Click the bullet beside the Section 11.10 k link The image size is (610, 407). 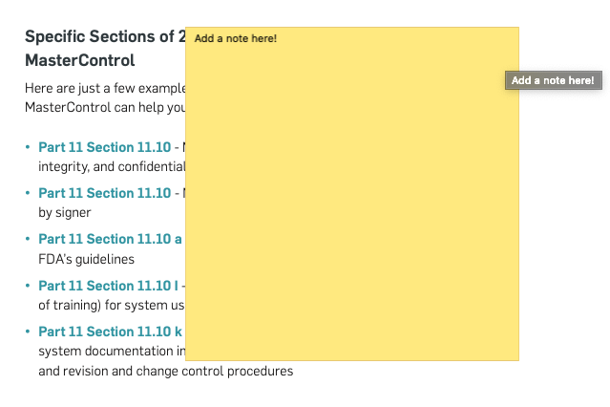pyautogui.click(x=28, y=332)
